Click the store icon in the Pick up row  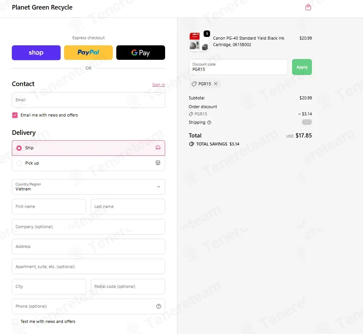click(158, 163)
